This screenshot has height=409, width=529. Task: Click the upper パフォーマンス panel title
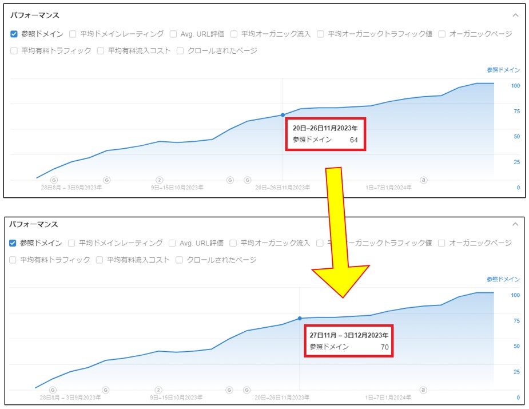click(34, 15)
